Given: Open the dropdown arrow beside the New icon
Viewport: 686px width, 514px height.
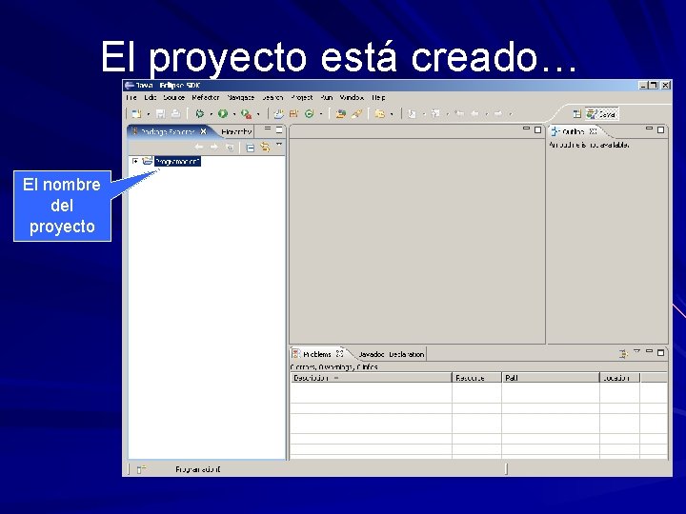Looking at the screenshot, I should tap(149, 114).
